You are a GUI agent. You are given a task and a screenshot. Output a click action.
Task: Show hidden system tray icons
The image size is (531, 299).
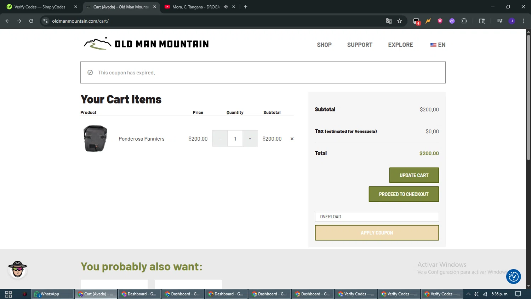(x=468, y=294)
